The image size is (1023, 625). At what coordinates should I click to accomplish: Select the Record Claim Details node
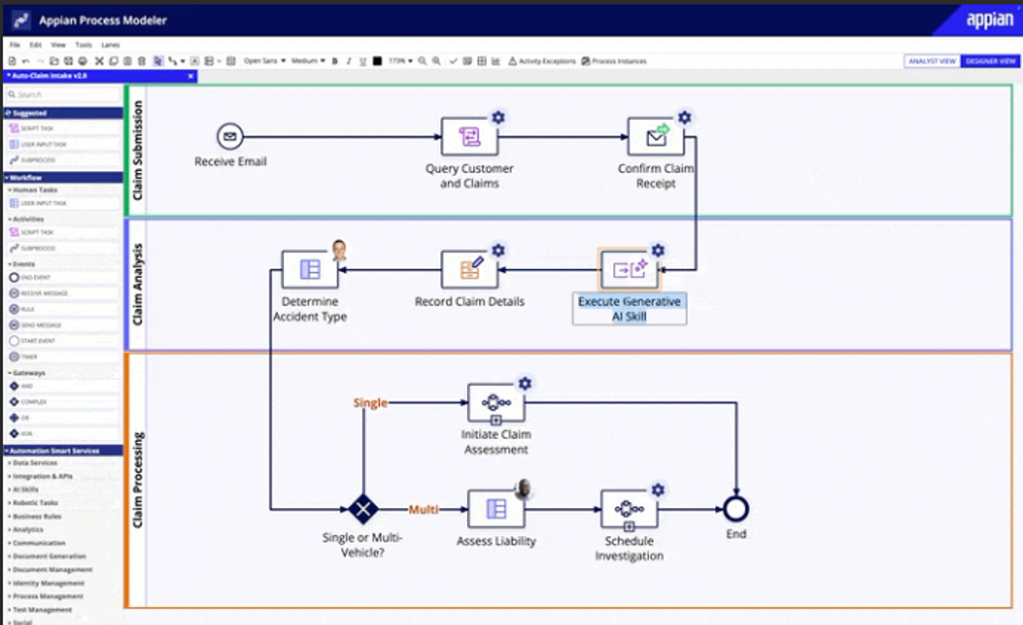pyautogui.click(x=469, y=269)
